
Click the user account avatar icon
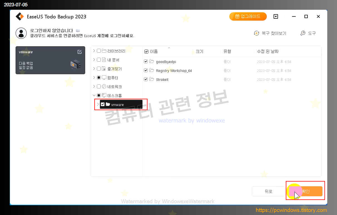(21, 33)
